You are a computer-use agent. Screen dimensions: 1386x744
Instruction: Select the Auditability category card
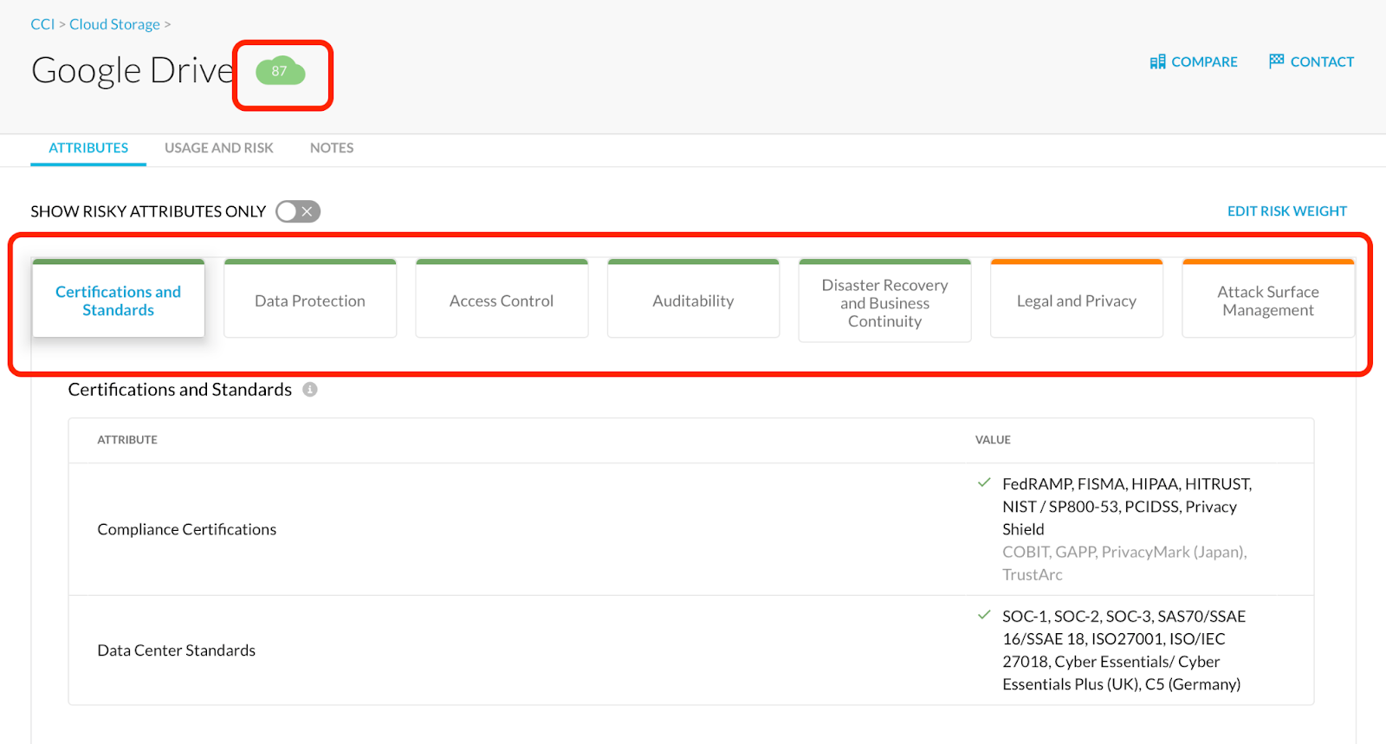click(693, 299)
